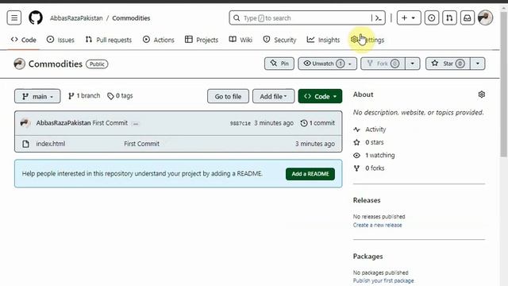This screenshot has height=286, width=508.
Task: Open the main branch selector dropdown
Action: (37, 96)
